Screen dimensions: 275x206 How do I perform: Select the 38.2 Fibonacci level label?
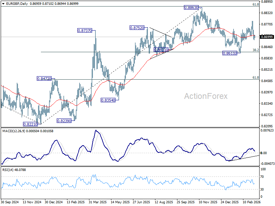pos(255,50)
